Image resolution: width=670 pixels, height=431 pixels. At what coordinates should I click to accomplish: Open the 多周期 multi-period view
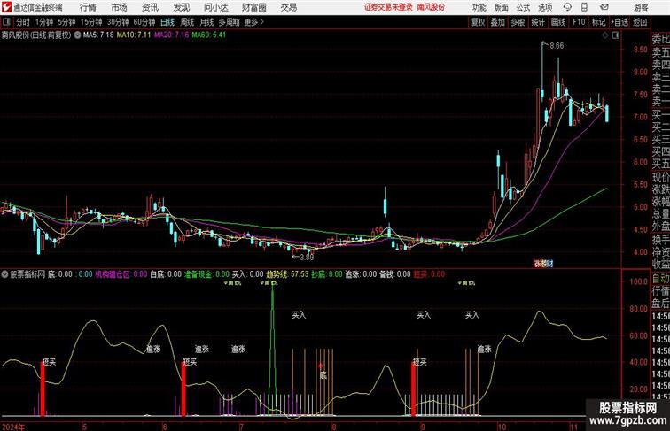[229, 22]
